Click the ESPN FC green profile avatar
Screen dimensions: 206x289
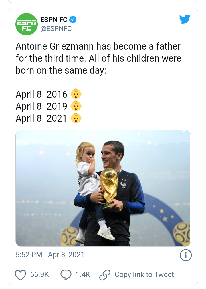tap(27, 24)
